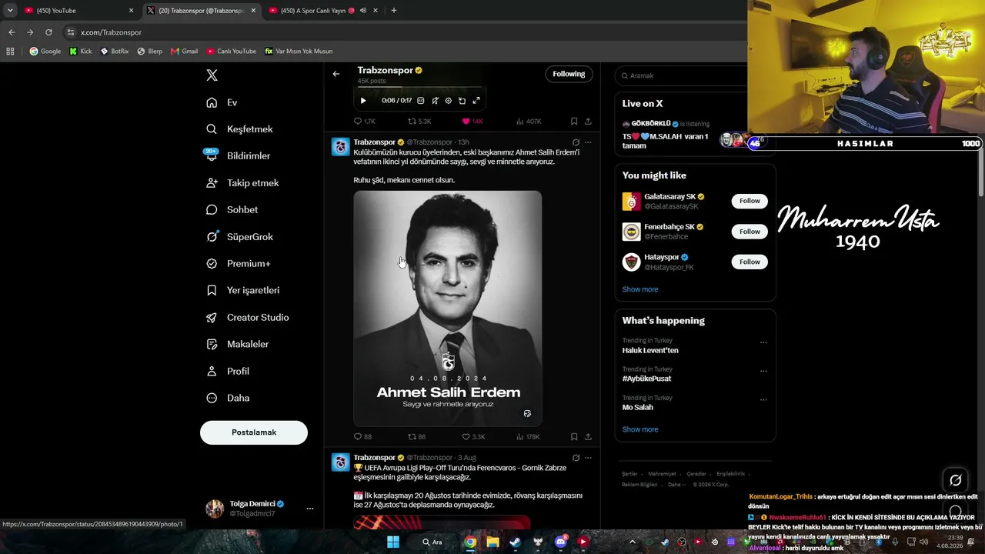This screenshot has width=985, height=554.
Task: Bookmark the Ahmet Salih Erdem post
Action: pyautogui.click(x=574, y=437)
